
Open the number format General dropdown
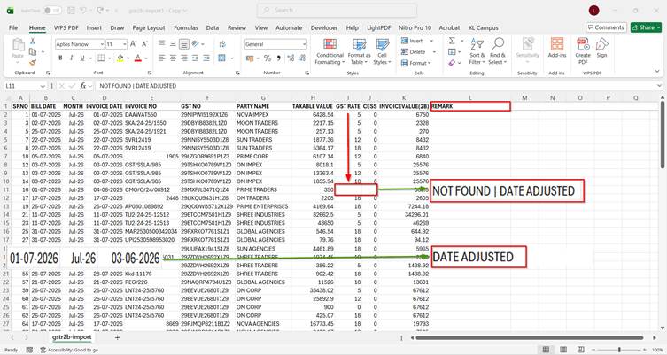304,44
